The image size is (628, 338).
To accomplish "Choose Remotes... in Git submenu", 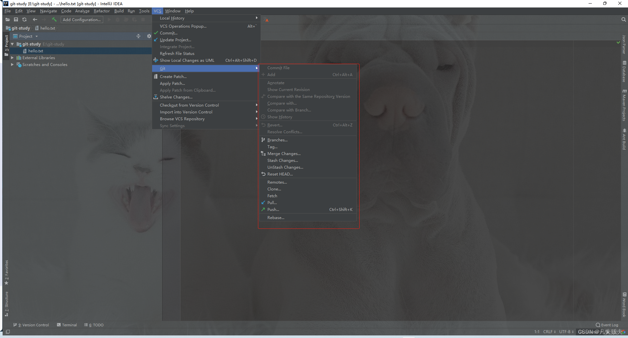I will coord(308,182).
